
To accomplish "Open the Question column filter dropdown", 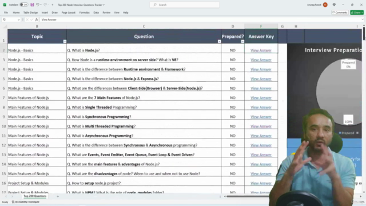I will [219, 41].
